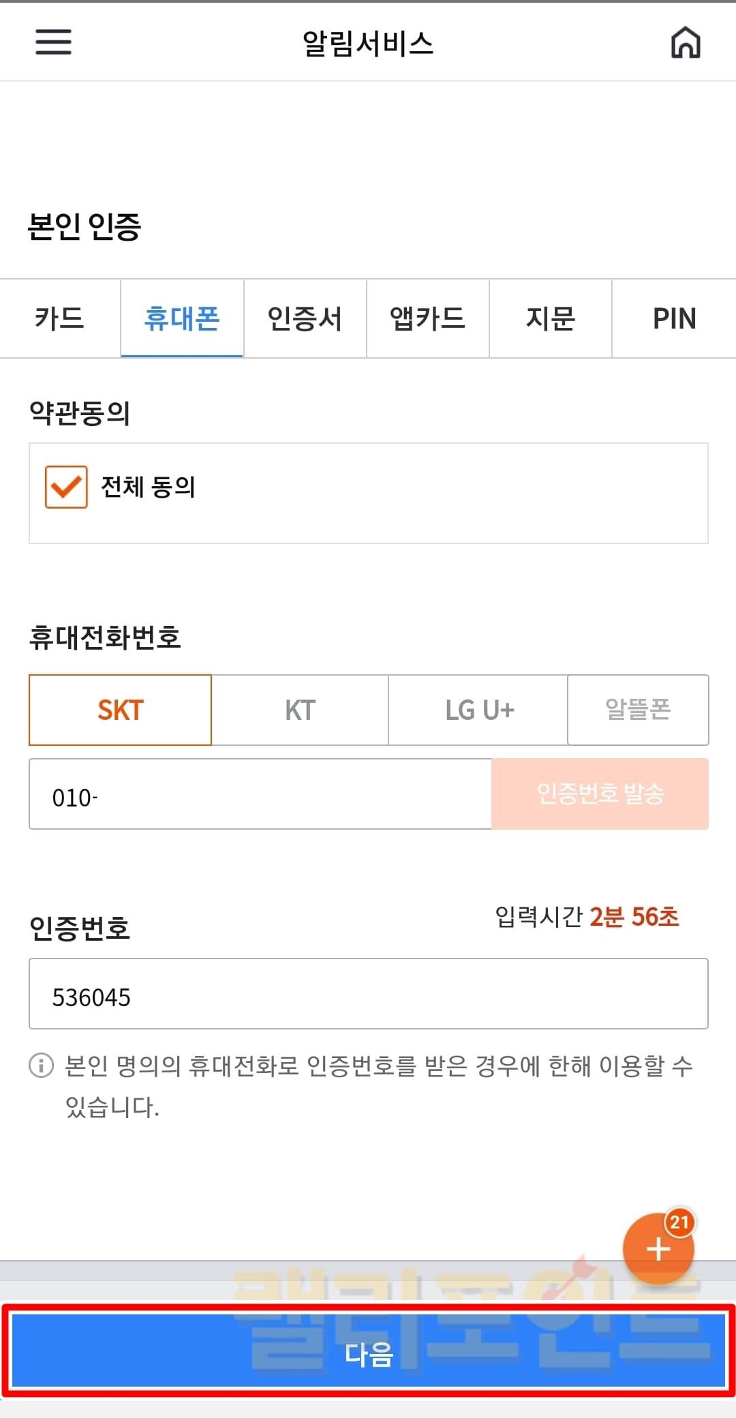Tap the orange plus floating button
Viewport: 736px width, 1418px height.
click(x=658, y=1250)
